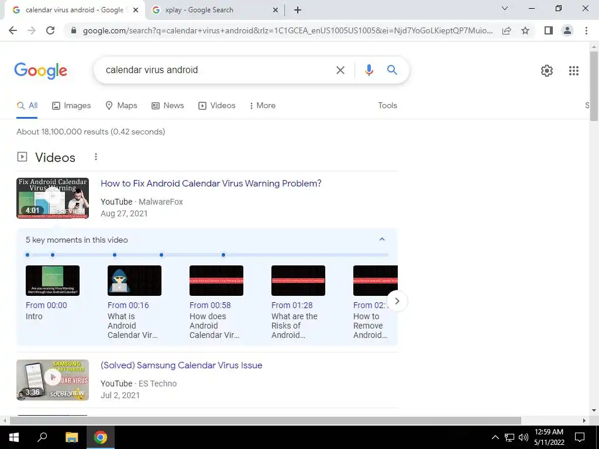599x449 pixels.
Task: Open Windows taskbar search
Action: pyautogui.click(x=42, y=437)
